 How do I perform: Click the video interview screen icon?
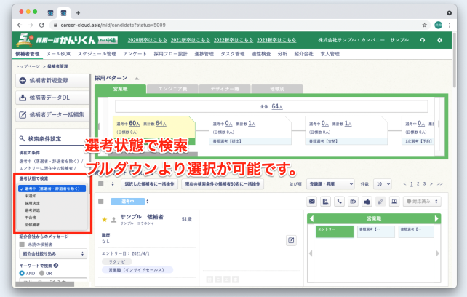tap(394, 202)
